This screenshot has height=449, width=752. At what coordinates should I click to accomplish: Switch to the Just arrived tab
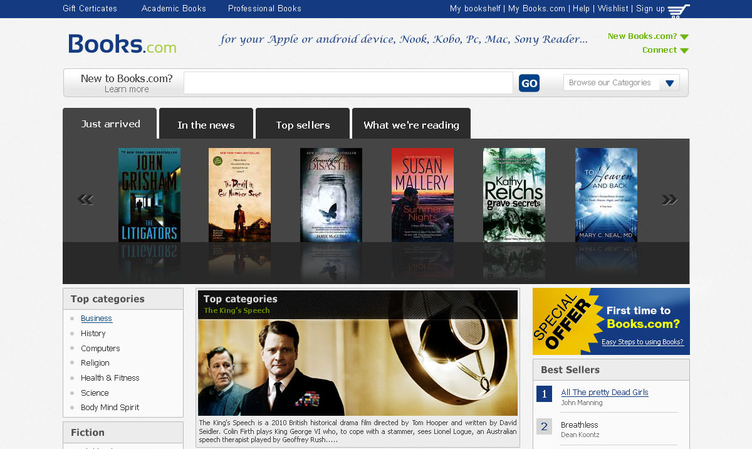point(110,124)
